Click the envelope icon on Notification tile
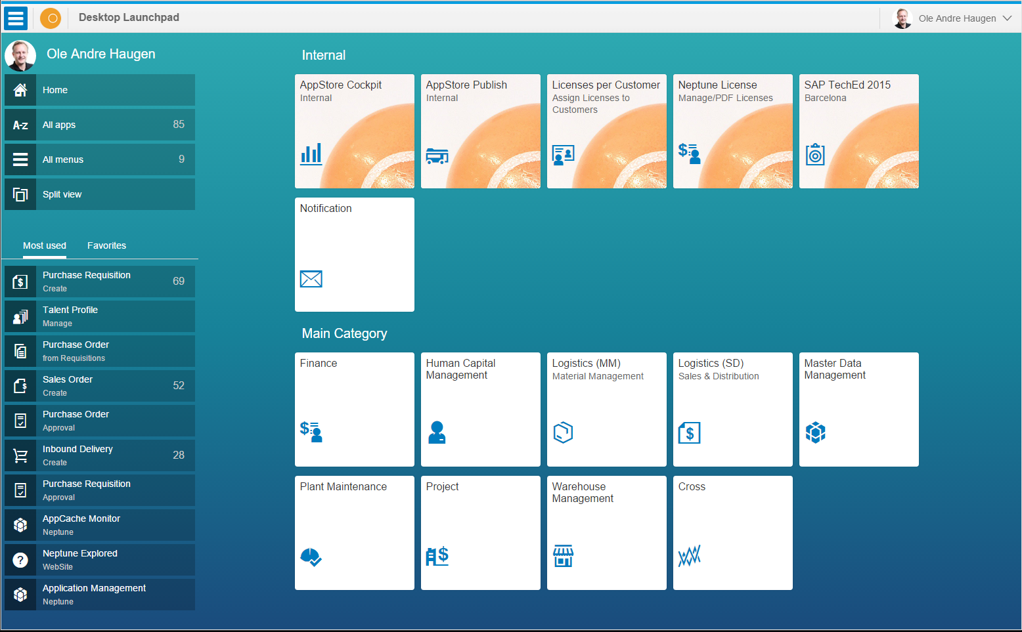 coord(311,279)
